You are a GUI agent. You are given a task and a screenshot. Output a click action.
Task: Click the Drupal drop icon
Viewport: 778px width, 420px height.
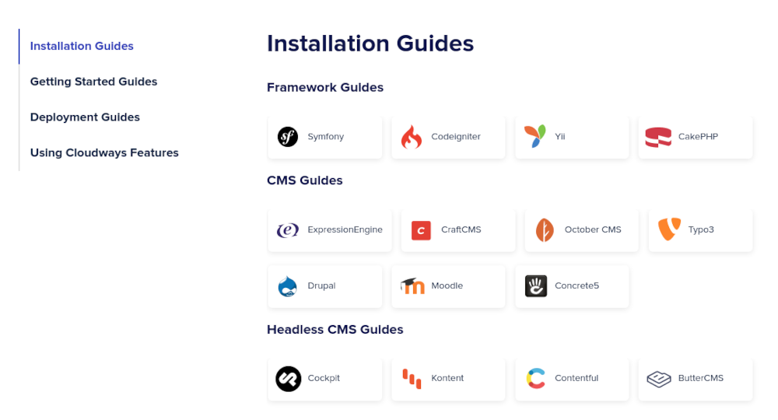(288, 286)
